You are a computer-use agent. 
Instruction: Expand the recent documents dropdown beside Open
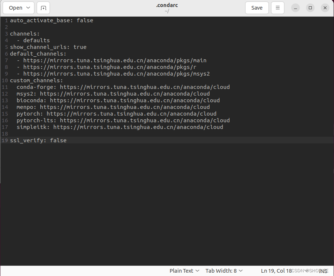(27, 7)
